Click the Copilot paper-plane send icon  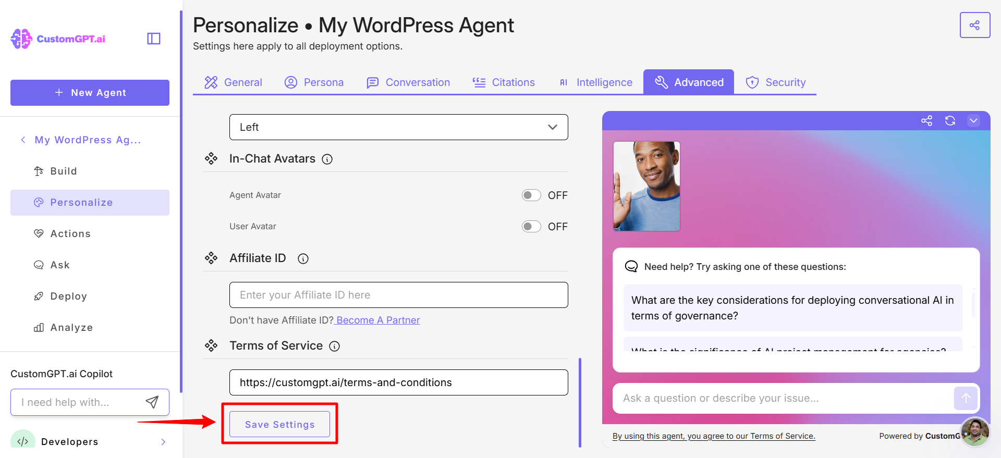[x=152, y=402]
